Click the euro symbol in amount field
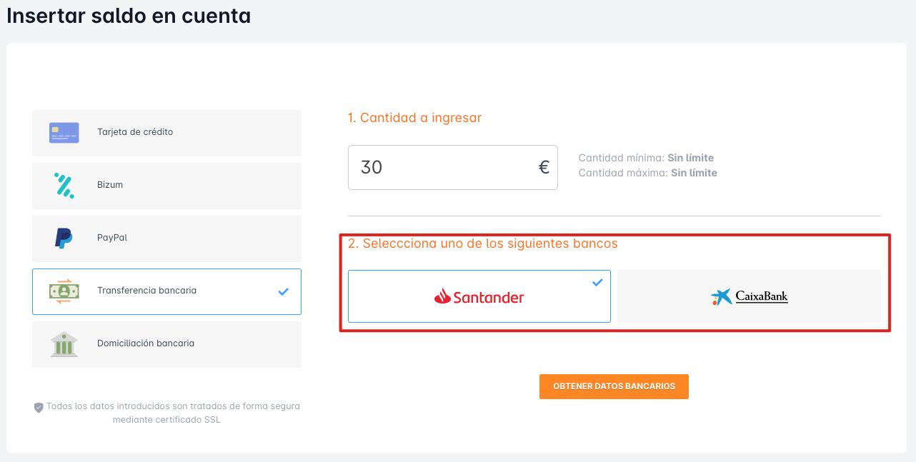Viewport: 916px width, 462px height. tap(544, 168)
